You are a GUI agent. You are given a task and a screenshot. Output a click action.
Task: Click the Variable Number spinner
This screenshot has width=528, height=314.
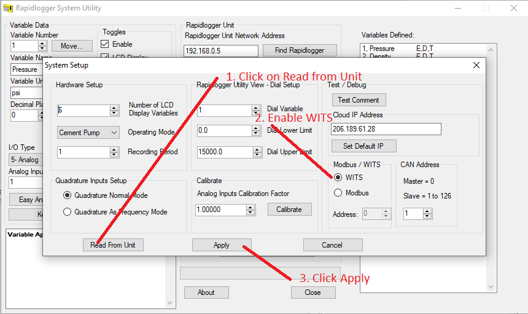(42, 46)
